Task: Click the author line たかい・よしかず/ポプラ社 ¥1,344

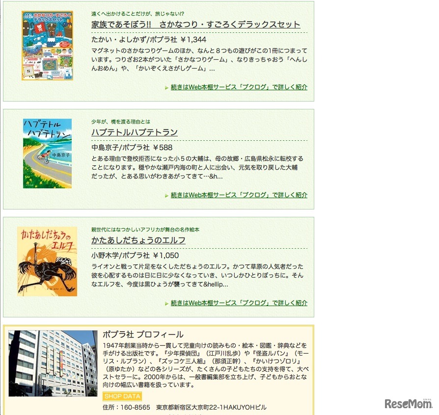Action: [149, 40]
